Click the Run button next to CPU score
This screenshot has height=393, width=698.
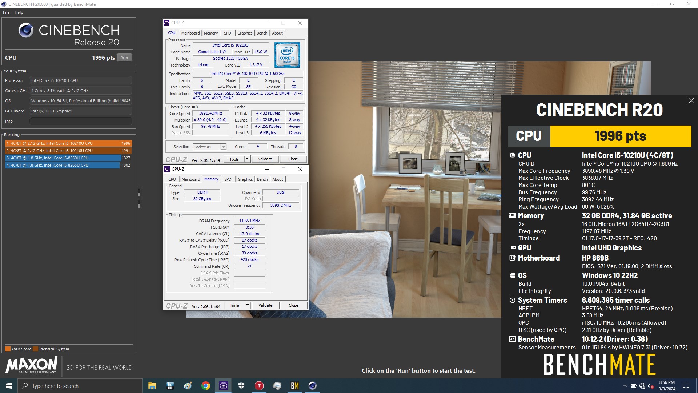124,58
